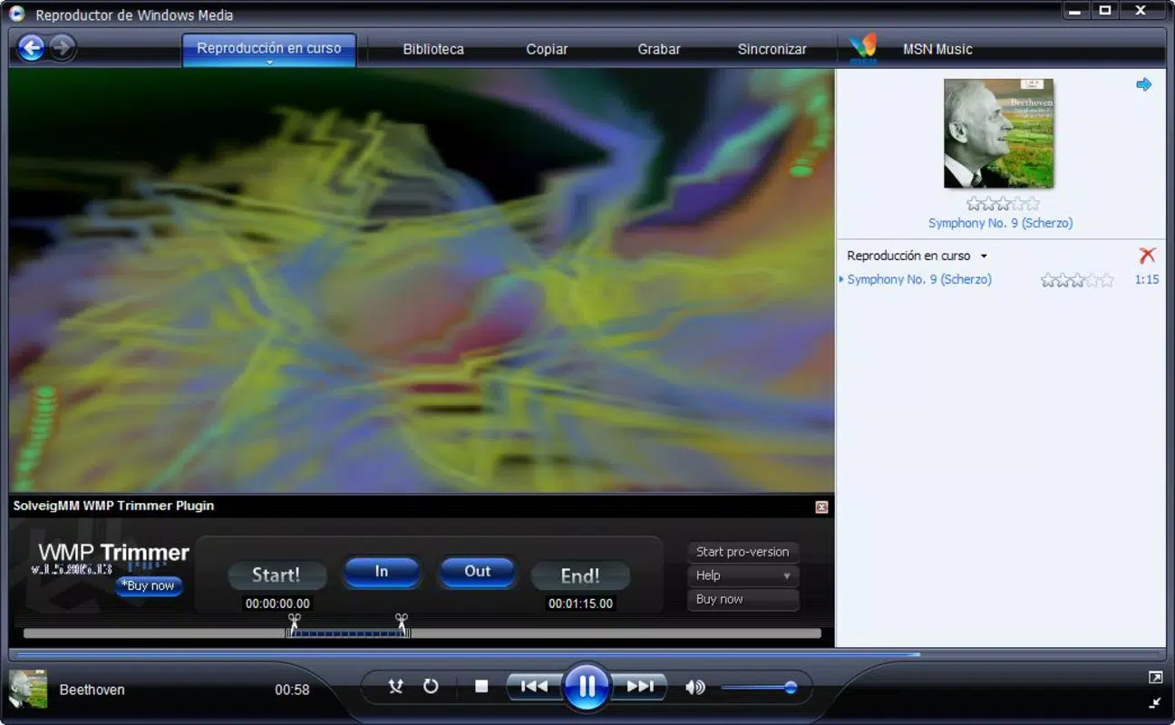The image size is (1175, 725).
Task: Open the Beethoven album cover art
Action: pyautogui.click(x=998, y=133)
